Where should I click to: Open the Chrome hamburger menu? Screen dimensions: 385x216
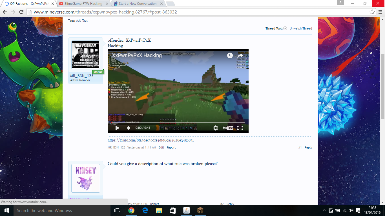click(380, 12)
